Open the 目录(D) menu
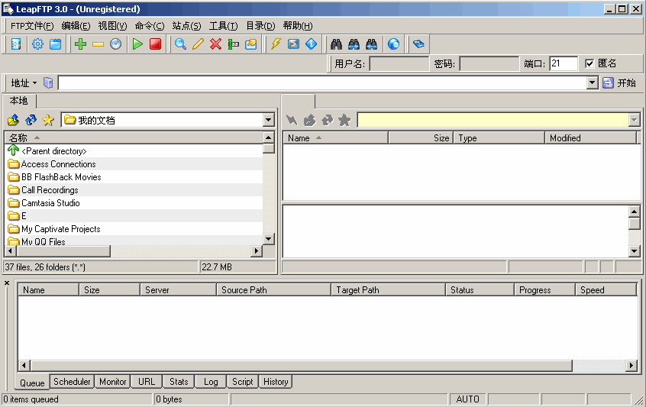 [x=260, y=26]
